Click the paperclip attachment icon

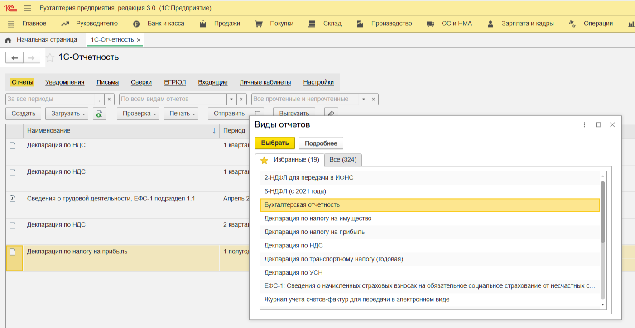pos(331,114)
